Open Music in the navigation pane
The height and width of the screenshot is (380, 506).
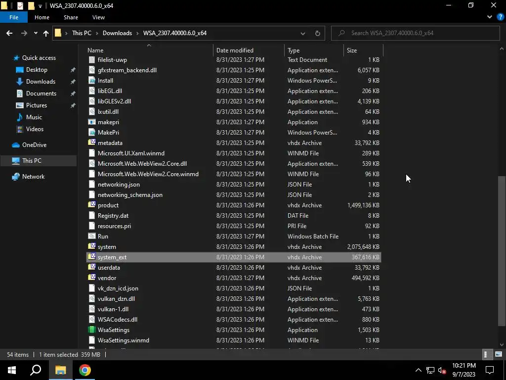point(34,117)
